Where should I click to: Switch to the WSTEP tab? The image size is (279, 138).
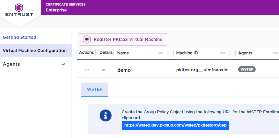point(95,89)
